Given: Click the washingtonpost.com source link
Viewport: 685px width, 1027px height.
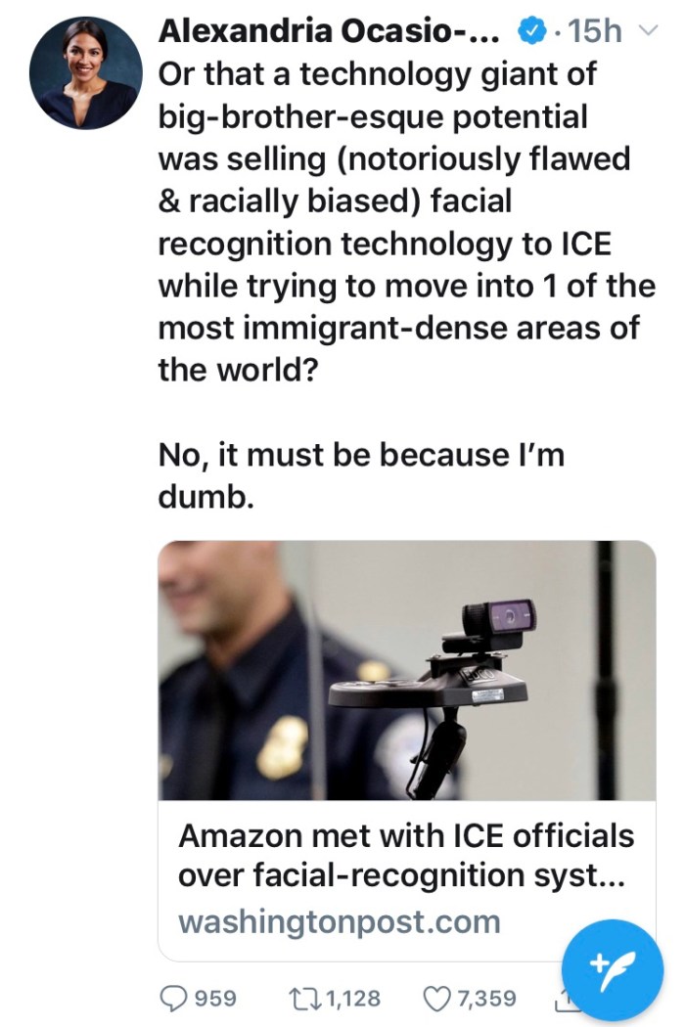Looking at the screenshot, I should tap(339, 921).
